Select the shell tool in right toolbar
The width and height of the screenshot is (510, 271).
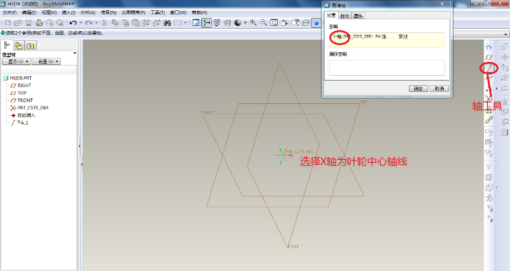(x=488, y=177)
